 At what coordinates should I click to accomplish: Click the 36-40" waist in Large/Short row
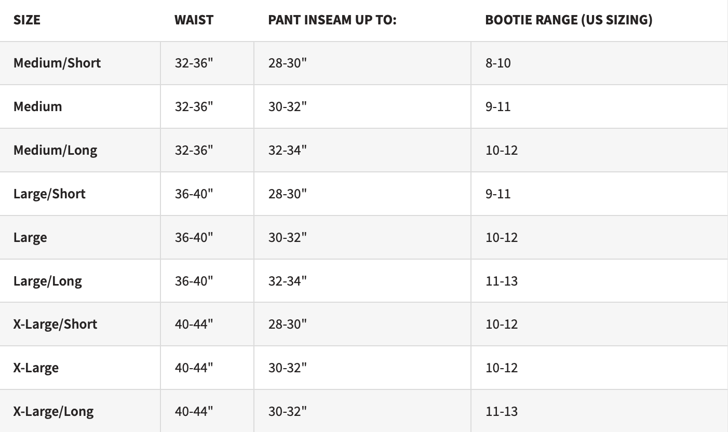tap(194, 194)
